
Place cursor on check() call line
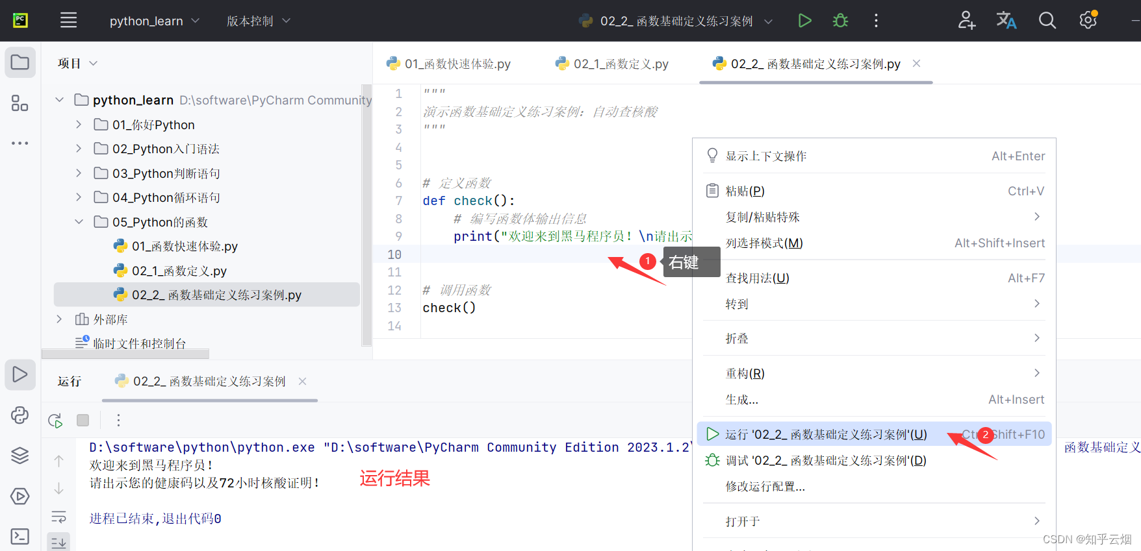449,308
